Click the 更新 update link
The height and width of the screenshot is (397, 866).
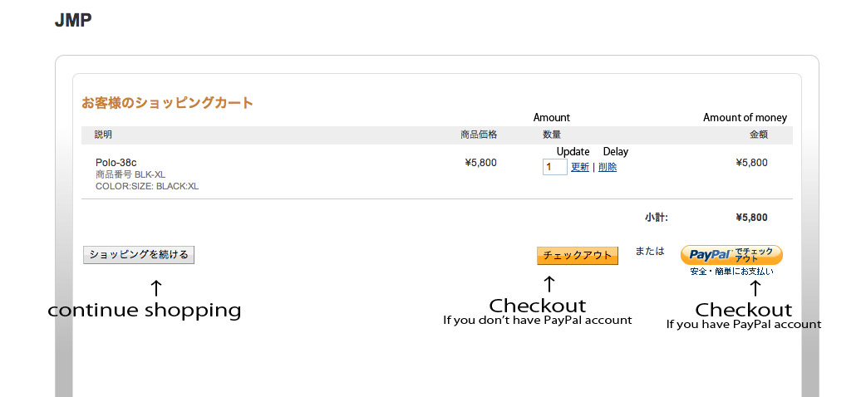point(580,167)
